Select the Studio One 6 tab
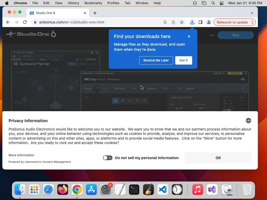The width and height of the screenshot is (267, 200). pyautogui.click(x=58, y=13)
